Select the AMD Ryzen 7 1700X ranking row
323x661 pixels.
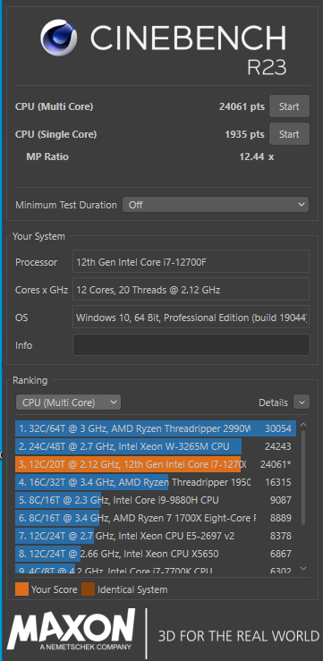point(155,518)
